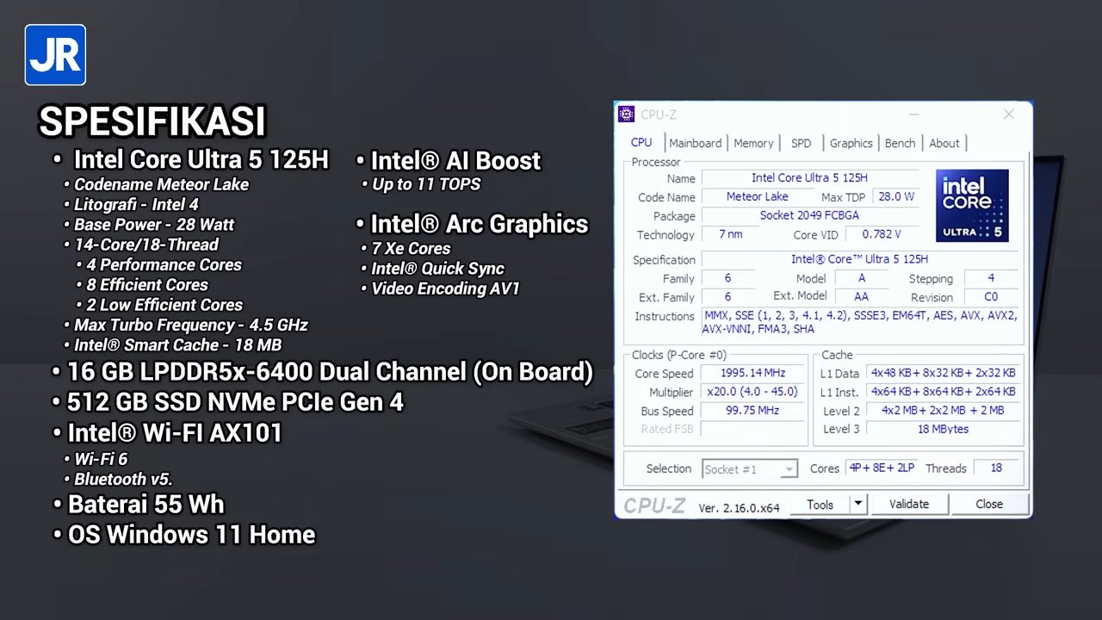Open the Tools dropdown menu

[x=820, y=505]
